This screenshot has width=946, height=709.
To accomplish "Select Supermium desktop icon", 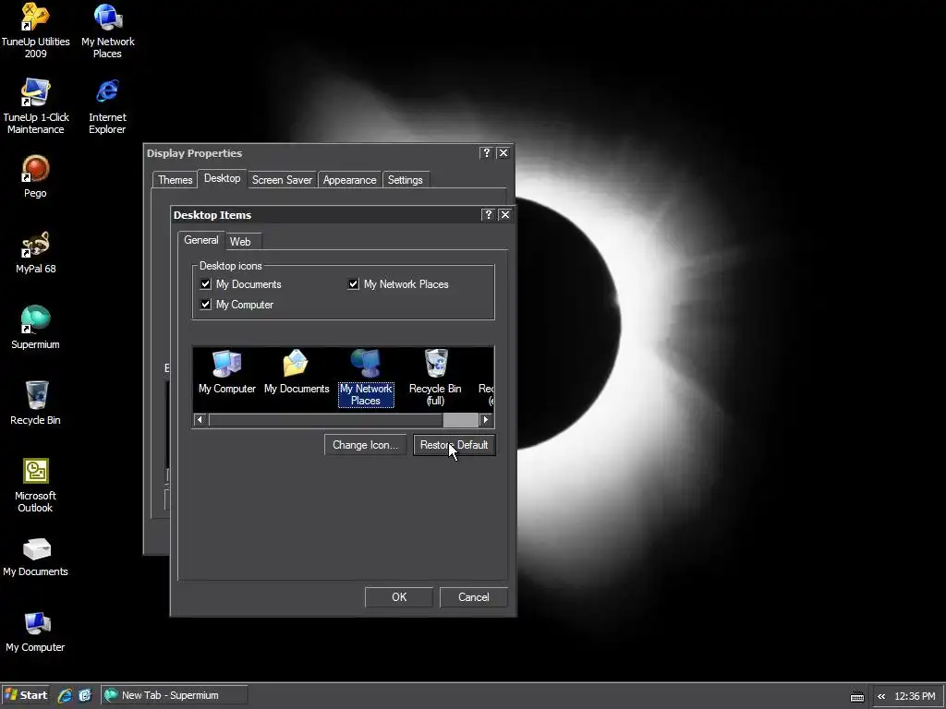I will 35,328.
